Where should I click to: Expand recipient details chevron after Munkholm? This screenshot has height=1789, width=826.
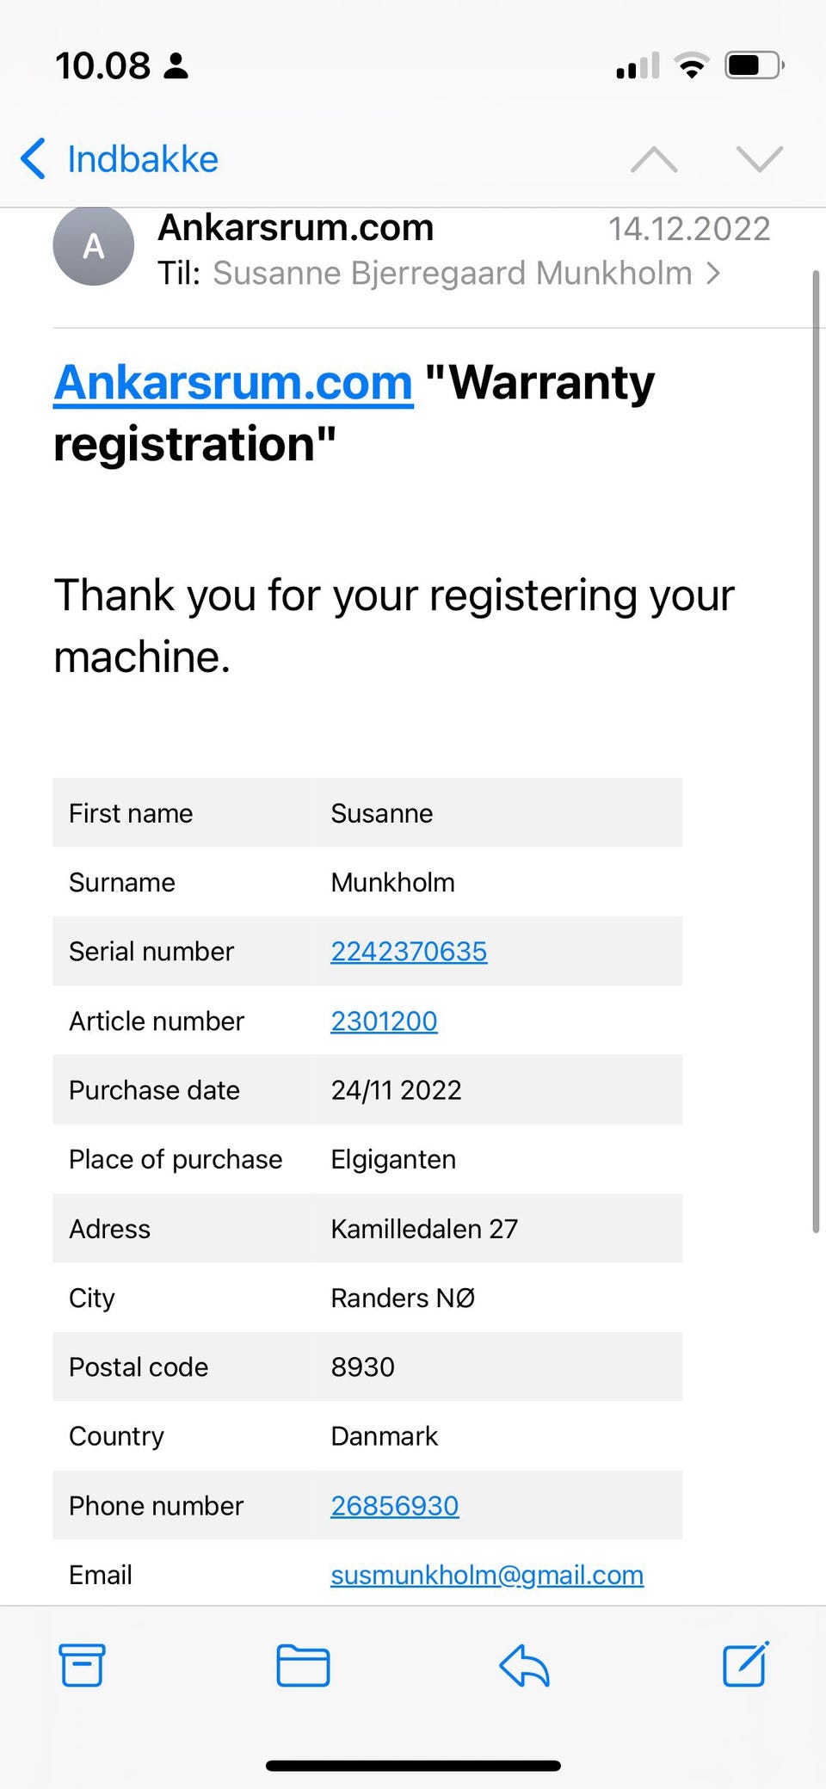click(x=713, y=274)
